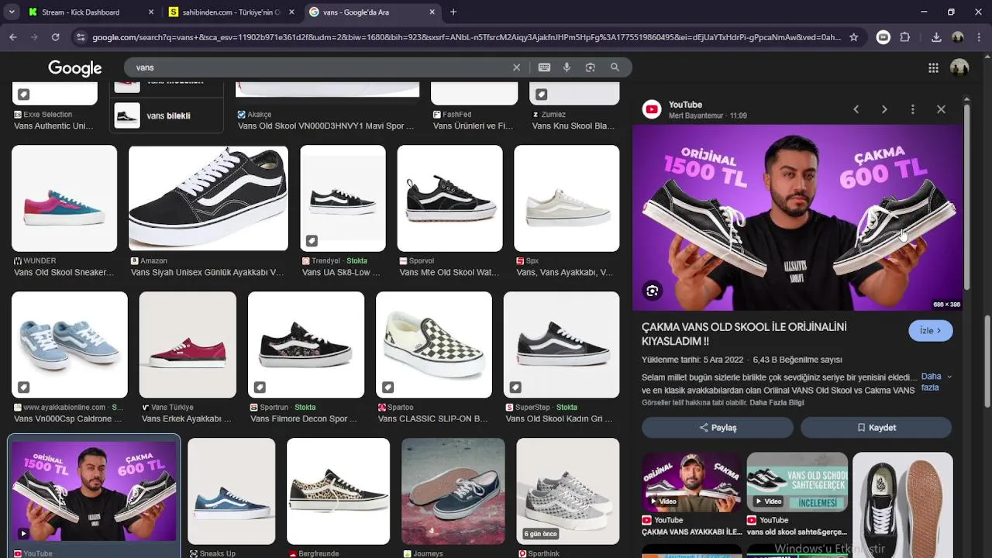Open the on-screen keyboard input tool
Screen dimensions: 992x558
[544, 67]
